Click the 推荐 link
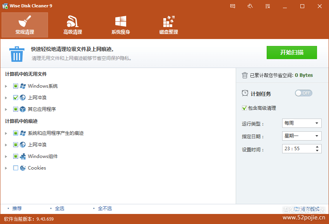Viewport: 329px width, 224px height. [x=17, y=208]
